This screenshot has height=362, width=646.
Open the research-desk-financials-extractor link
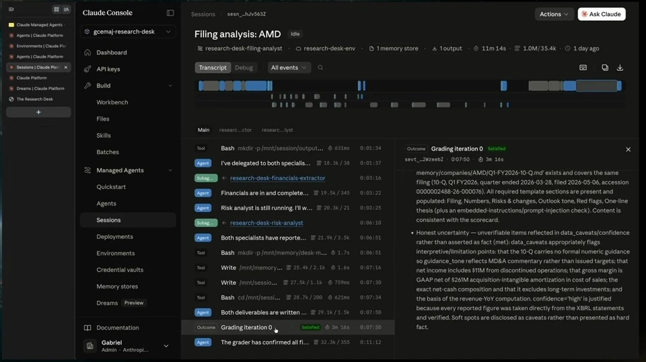pos(278,178)
